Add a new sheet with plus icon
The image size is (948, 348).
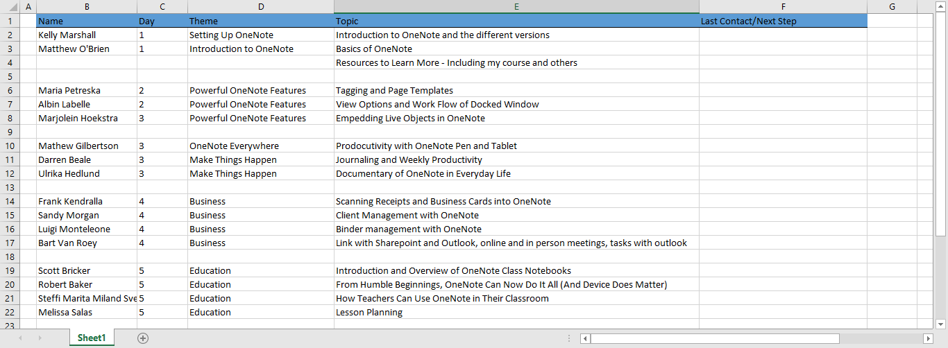[x=143, y=338]
